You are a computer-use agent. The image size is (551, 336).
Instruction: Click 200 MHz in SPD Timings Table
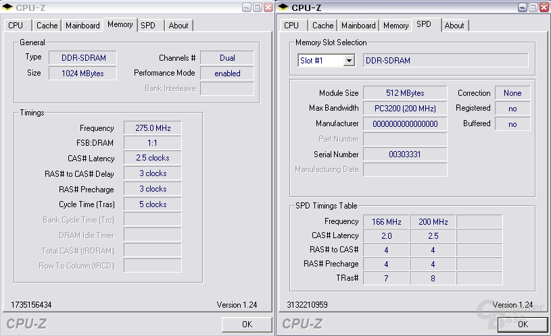click(433, 222)
